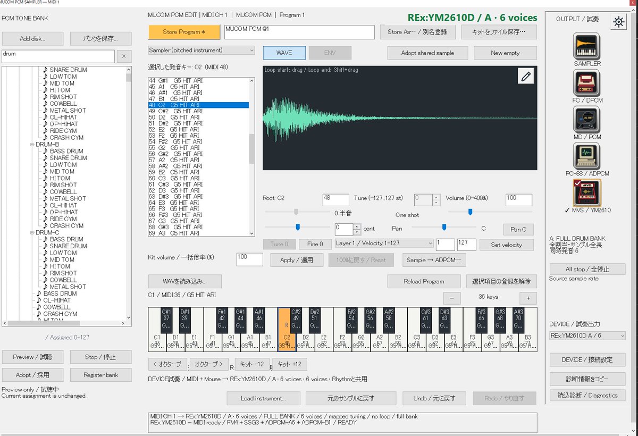Choose the FC / DPCM console icon
This screenshot has width=638, height=436.
click(x=587, y=83)
